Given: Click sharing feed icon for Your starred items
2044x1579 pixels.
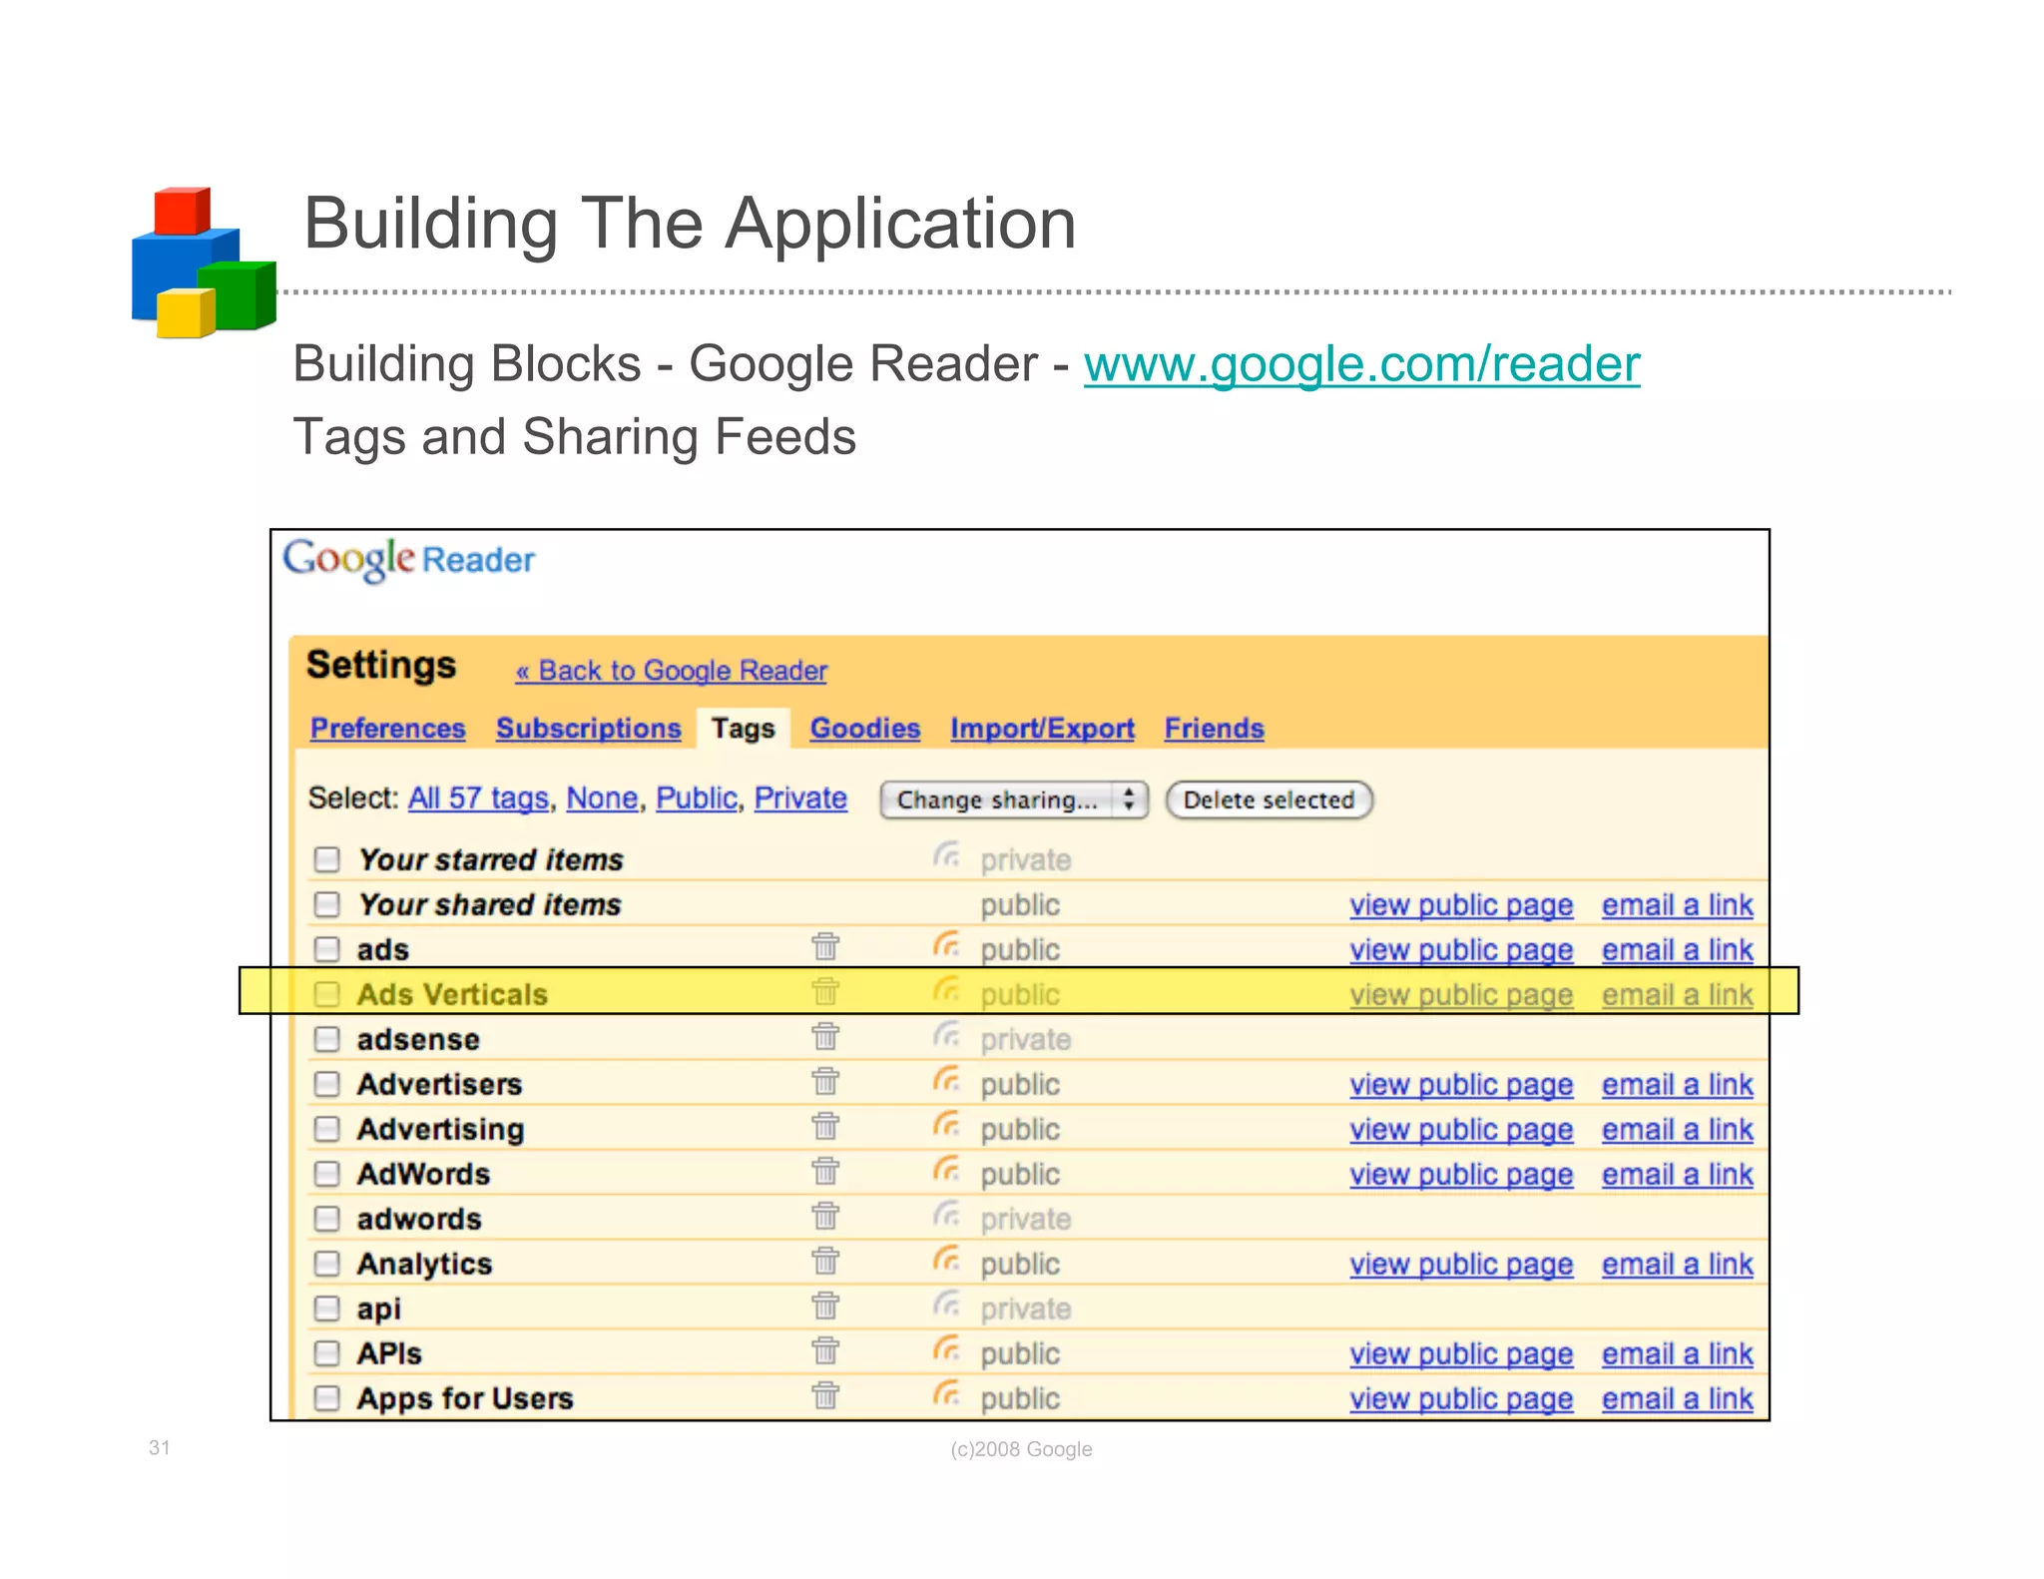Looking at the screenshot, I should pyautogui.click(x=946, y=855).
